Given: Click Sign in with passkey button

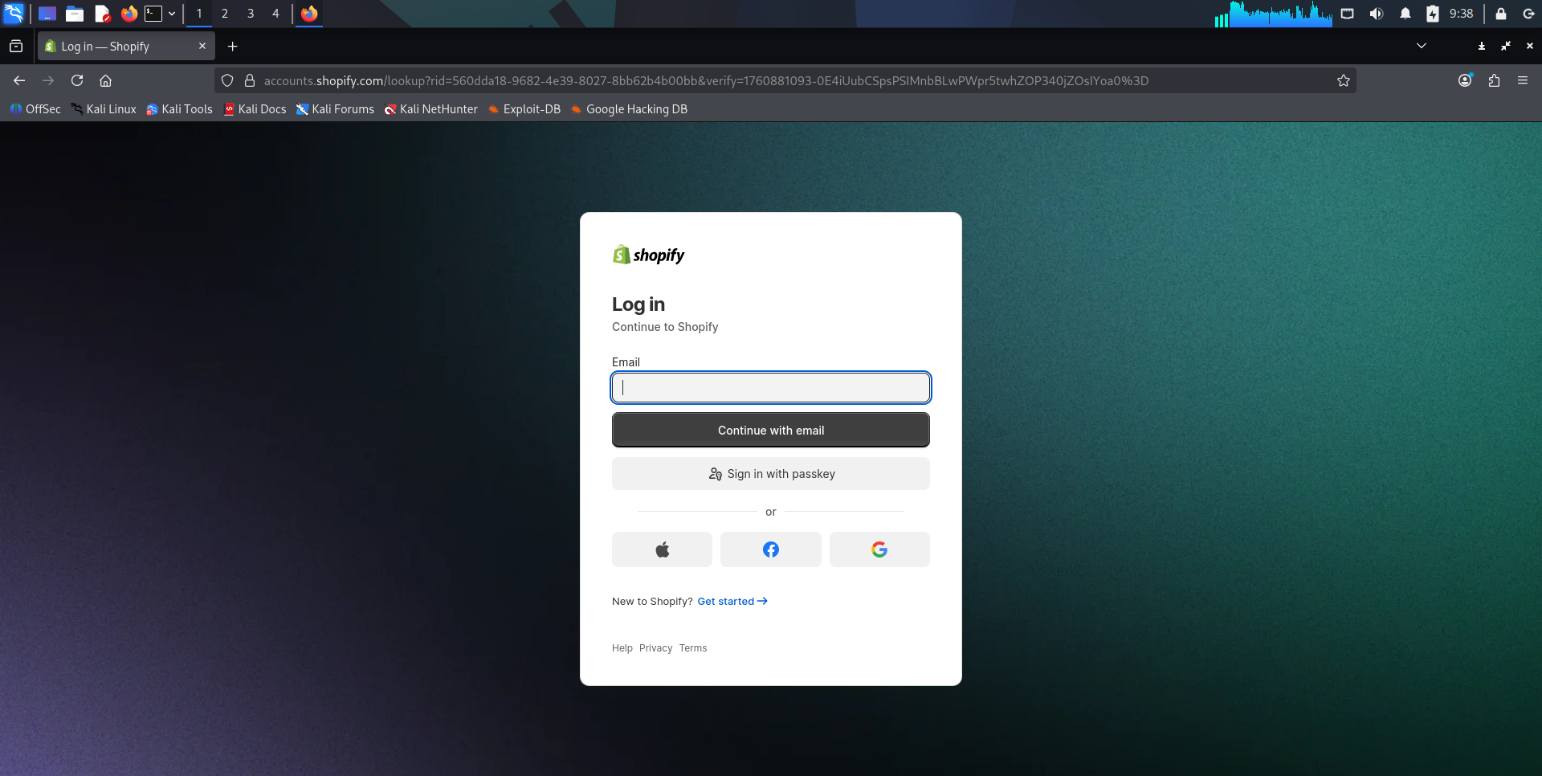Looking at the screenshot, I should coord(771,474).
